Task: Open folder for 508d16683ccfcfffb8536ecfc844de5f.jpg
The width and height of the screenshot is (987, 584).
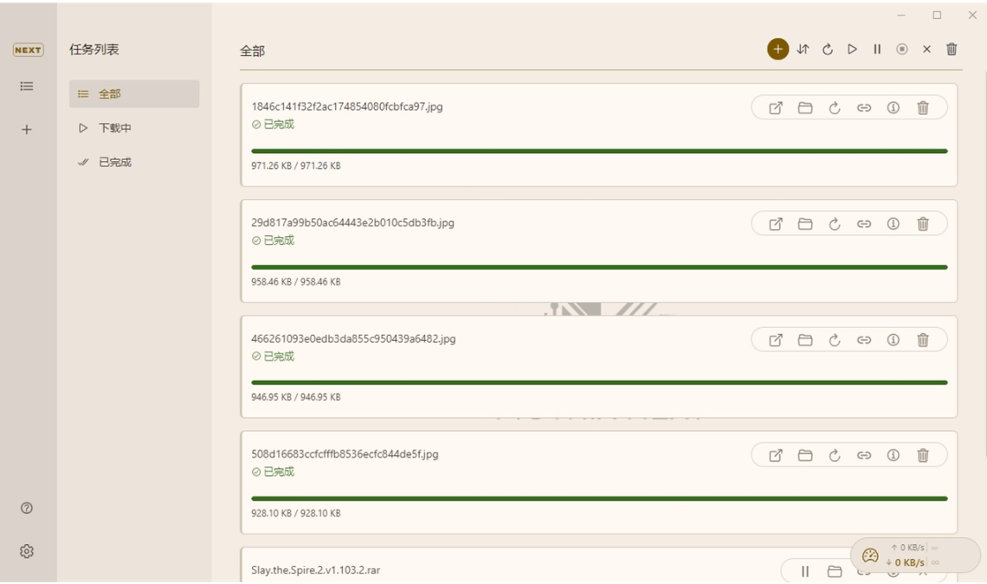Action: (x=805, y=455)
